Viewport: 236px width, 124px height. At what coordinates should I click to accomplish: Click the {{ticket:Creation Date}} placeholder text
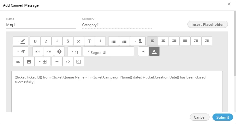[161, 77]
